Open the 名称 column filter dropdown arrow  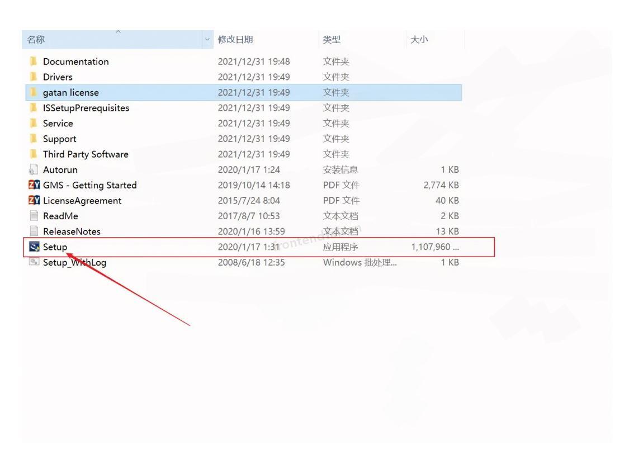coord(207,39)
